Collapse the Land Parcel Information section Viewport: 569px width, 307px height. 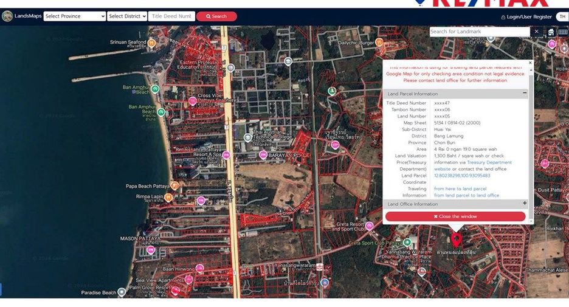(x=525, y=93)
